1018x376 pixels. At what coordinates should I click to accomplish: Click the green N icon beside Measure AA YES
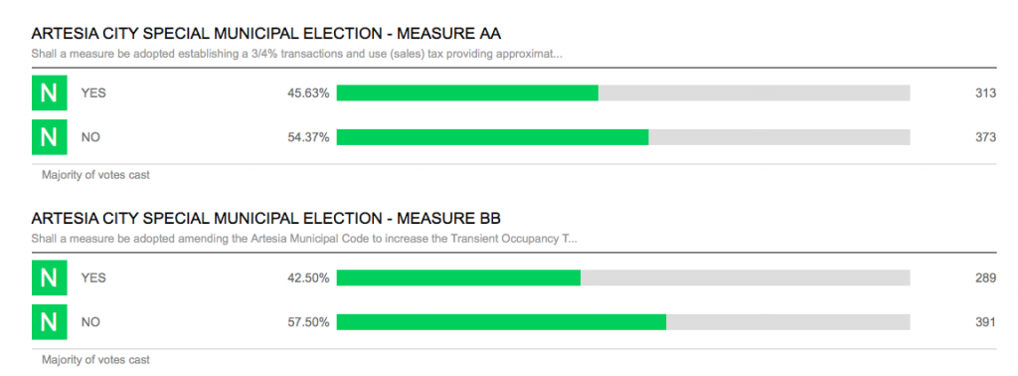[50, 93]
